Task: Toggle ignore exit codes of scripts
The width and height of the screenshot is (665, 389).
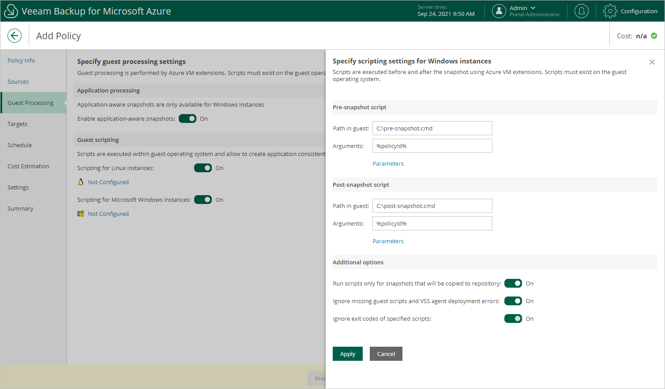Action: 513,319
